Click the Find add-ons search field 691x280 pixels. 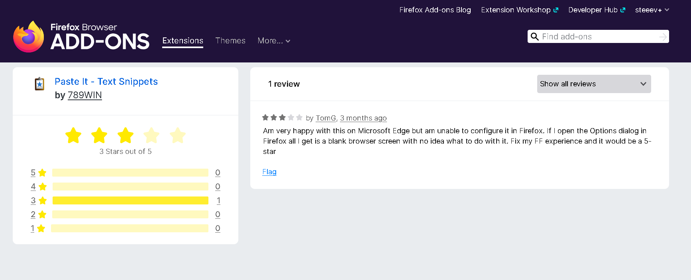point(598,37)
